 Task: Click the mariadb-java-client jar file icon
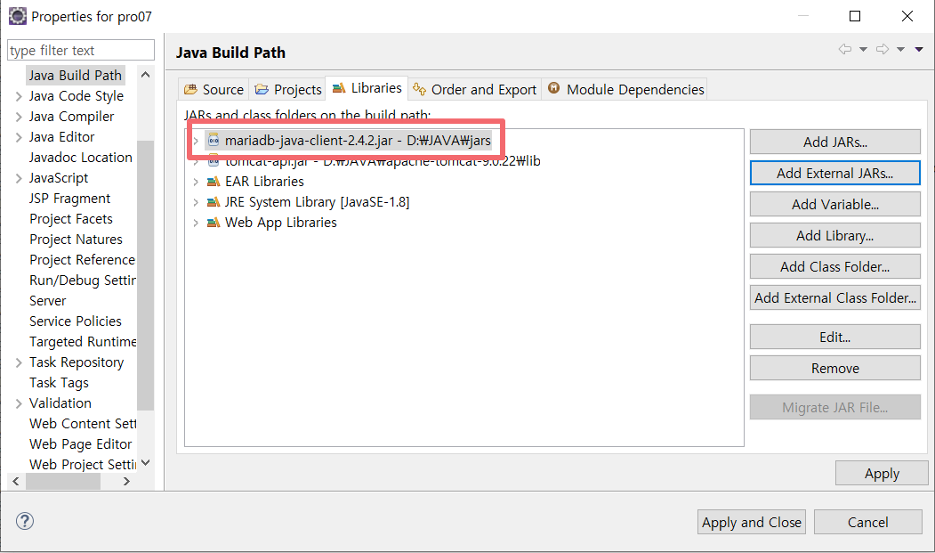point(213,141)
